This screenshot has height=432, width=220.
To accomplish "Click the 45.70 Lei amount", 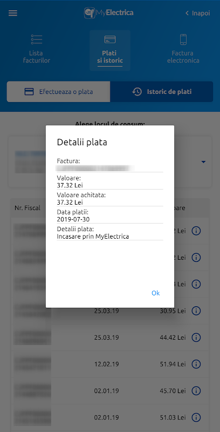I will (x=173, y=390).
